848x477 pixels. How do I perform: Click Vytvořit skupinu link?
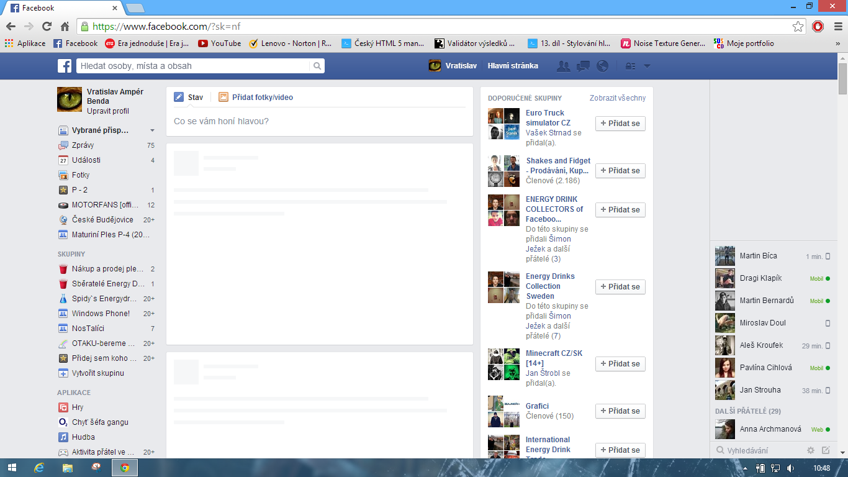pos(98,373)
